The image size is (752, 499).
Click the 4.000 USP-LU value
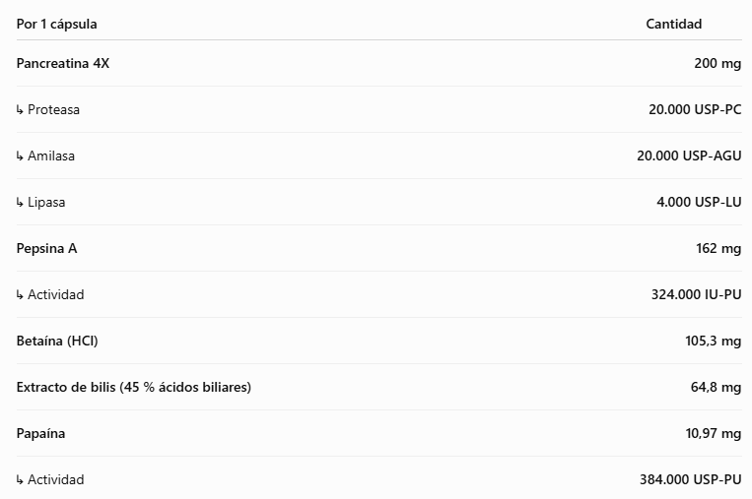click(x=699, y=202)
